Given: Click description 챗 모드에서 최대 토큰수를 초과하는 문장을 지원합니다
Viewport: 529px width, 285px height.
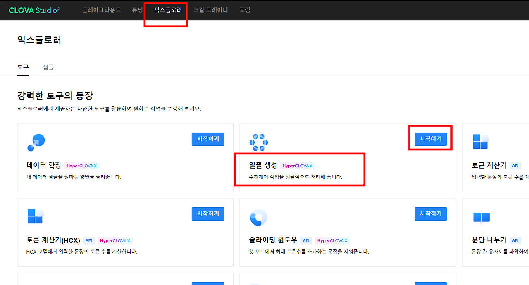Looking at the screenshot, I should (x=309, y=252).
